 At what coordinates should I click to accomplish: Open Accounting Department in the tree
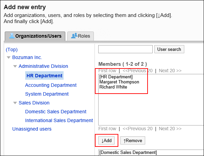(51, 85)
